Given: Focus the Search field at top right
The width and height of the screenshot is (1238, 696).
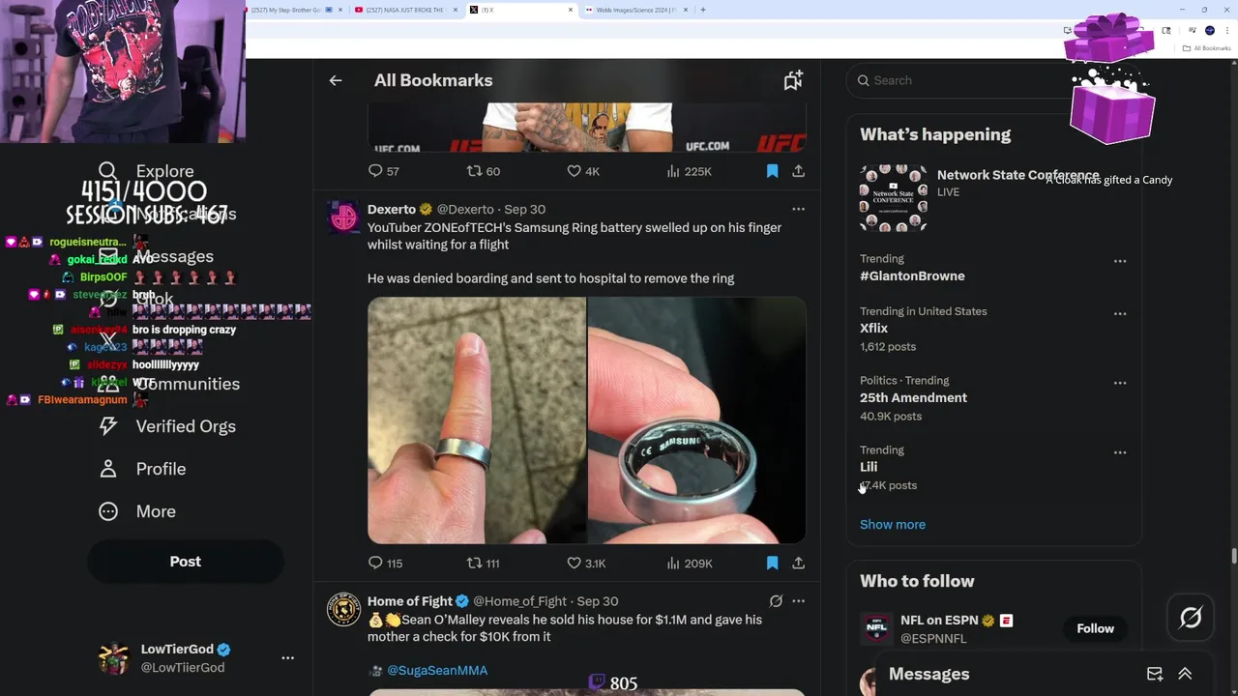Looking at the screenshot, I should point(958,80).
